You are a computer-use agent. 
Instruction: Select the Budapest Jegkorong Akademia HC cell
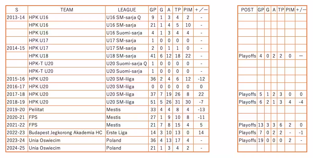(65, 133)
